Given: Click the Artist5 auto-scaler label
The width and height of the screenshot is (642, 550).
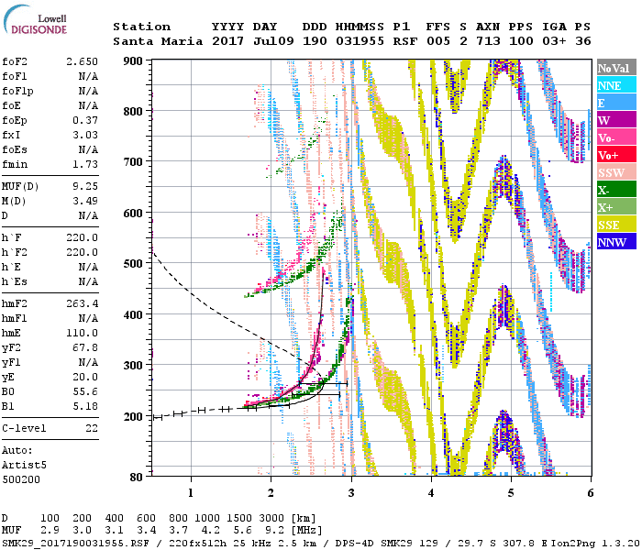Looking at the screenshot, I should pyautogui.click(x=24, y=466).
